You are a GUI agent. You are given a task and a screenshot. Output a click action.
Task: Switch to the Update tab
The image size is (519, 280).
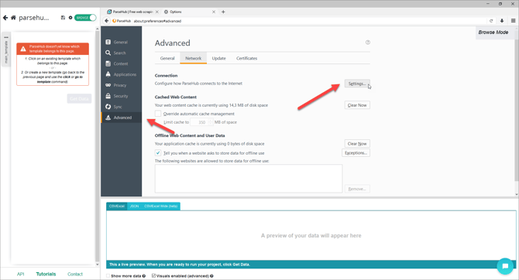point(218,58)
